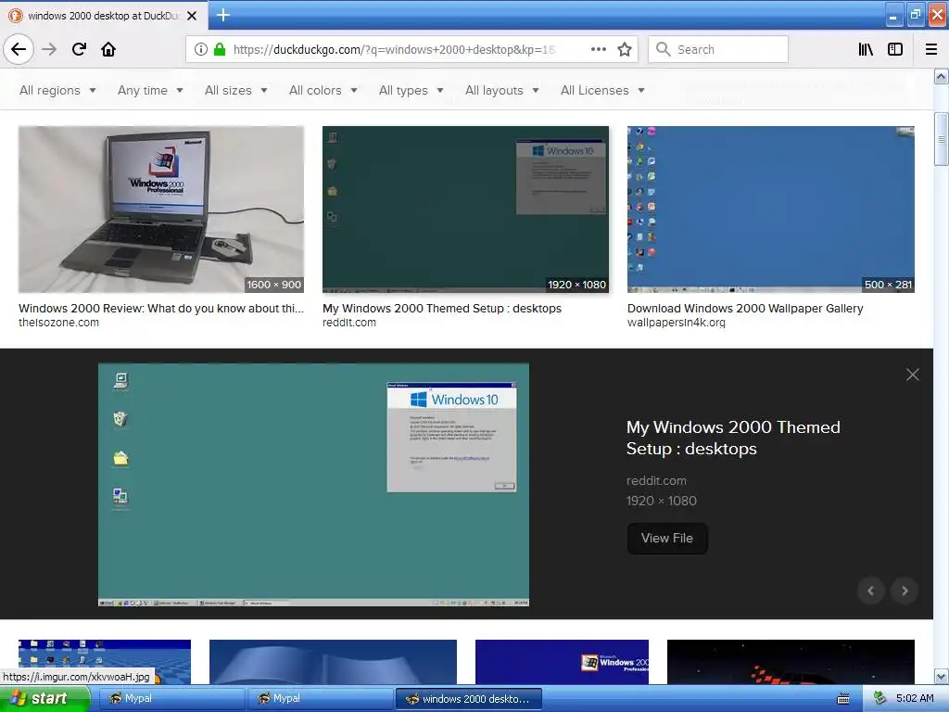Open the 1920 × 1080 teal desktop thumbnail

(x=465, y=210)
